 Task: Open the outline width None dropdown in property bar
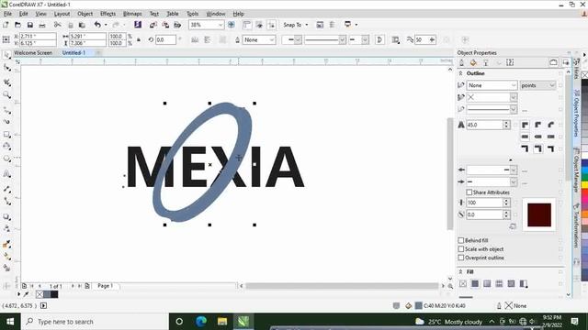(272, 39)
